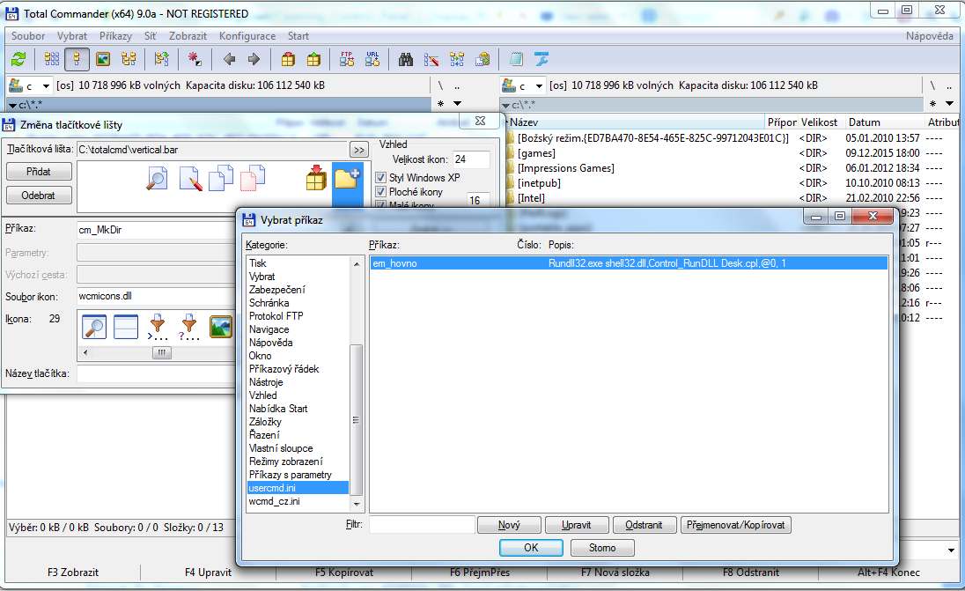Open the Soubor menu
This screenshot has height=591, width=965.
click(x=28, y=36)
